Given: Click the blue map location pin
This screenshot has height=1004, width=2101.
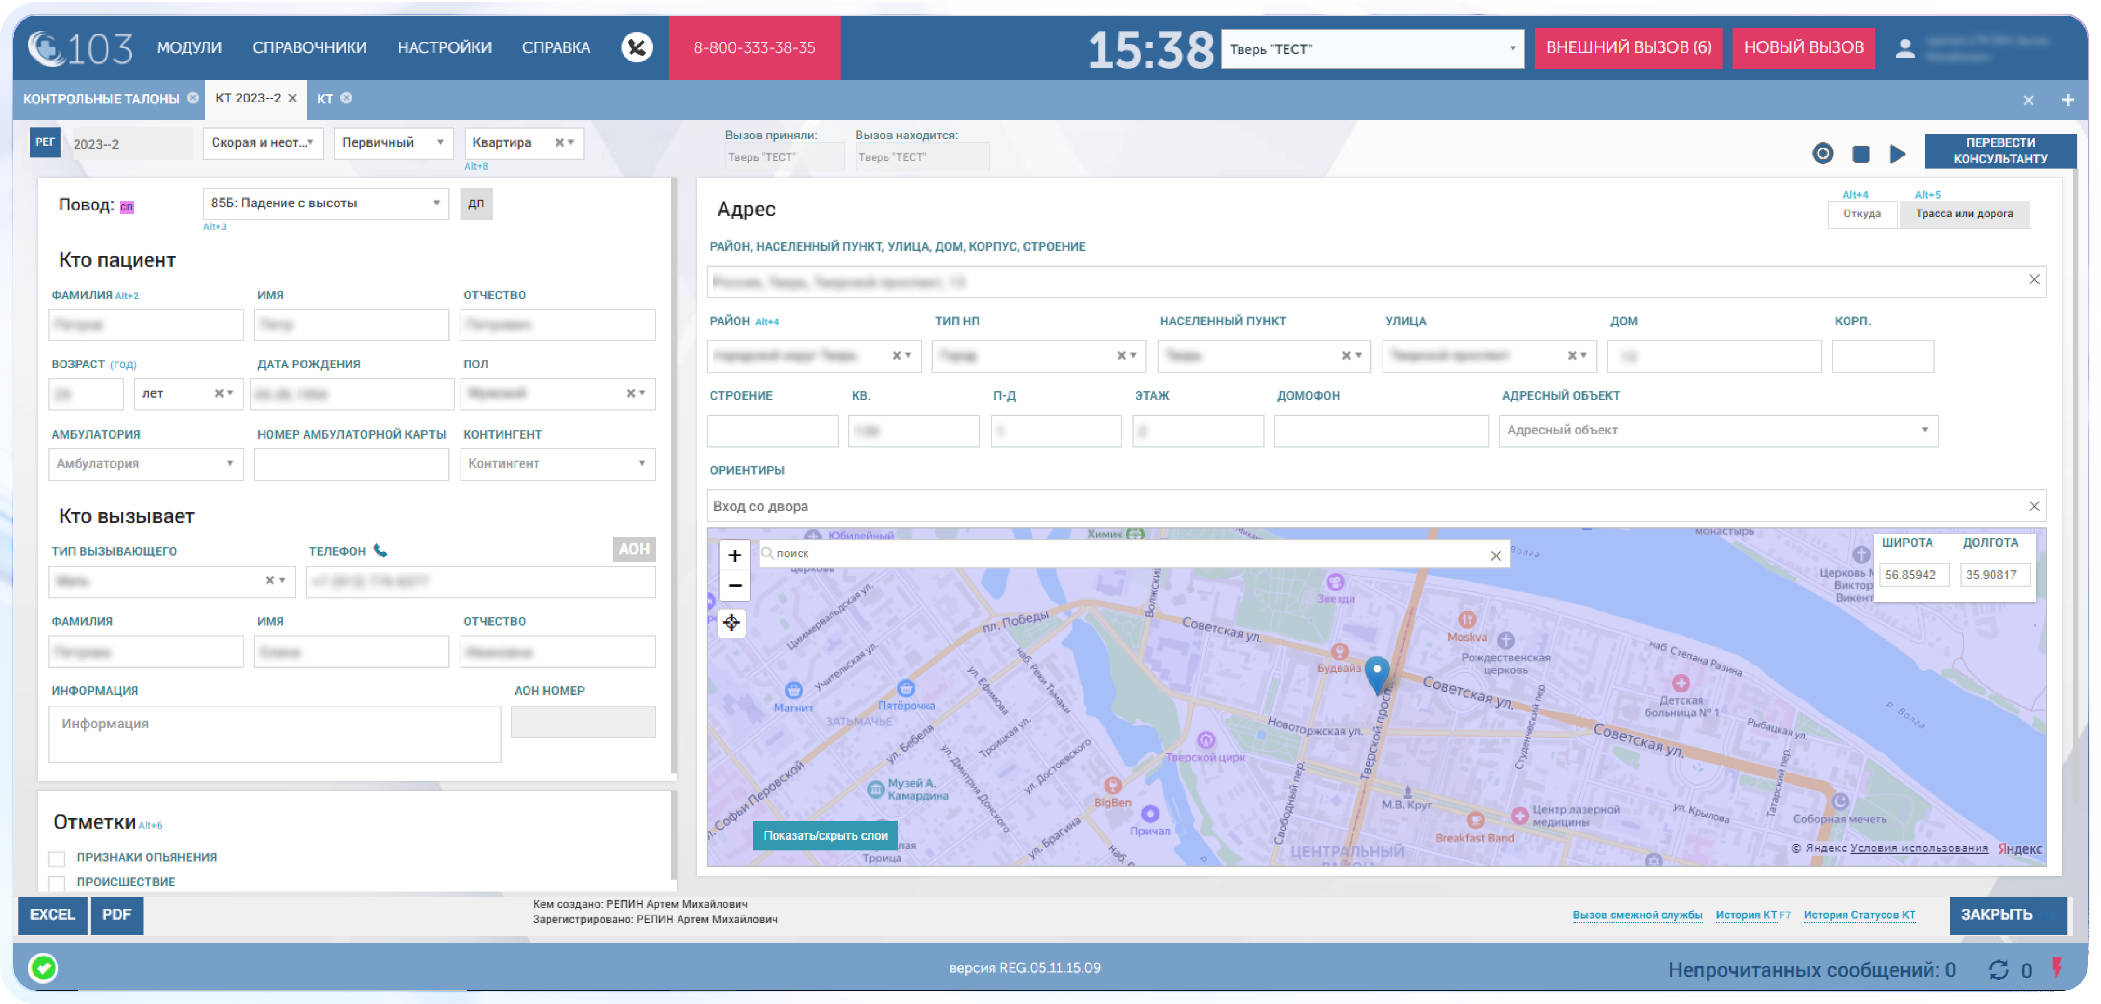Looking at the screenshot, I should (1377, 674).
